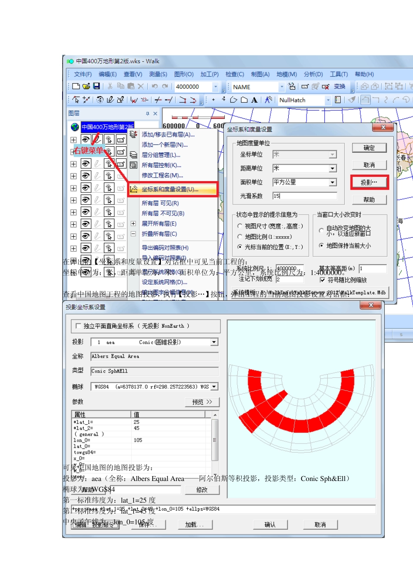
Task: Click the 光滑系数 input field
Action: (304, 196)
